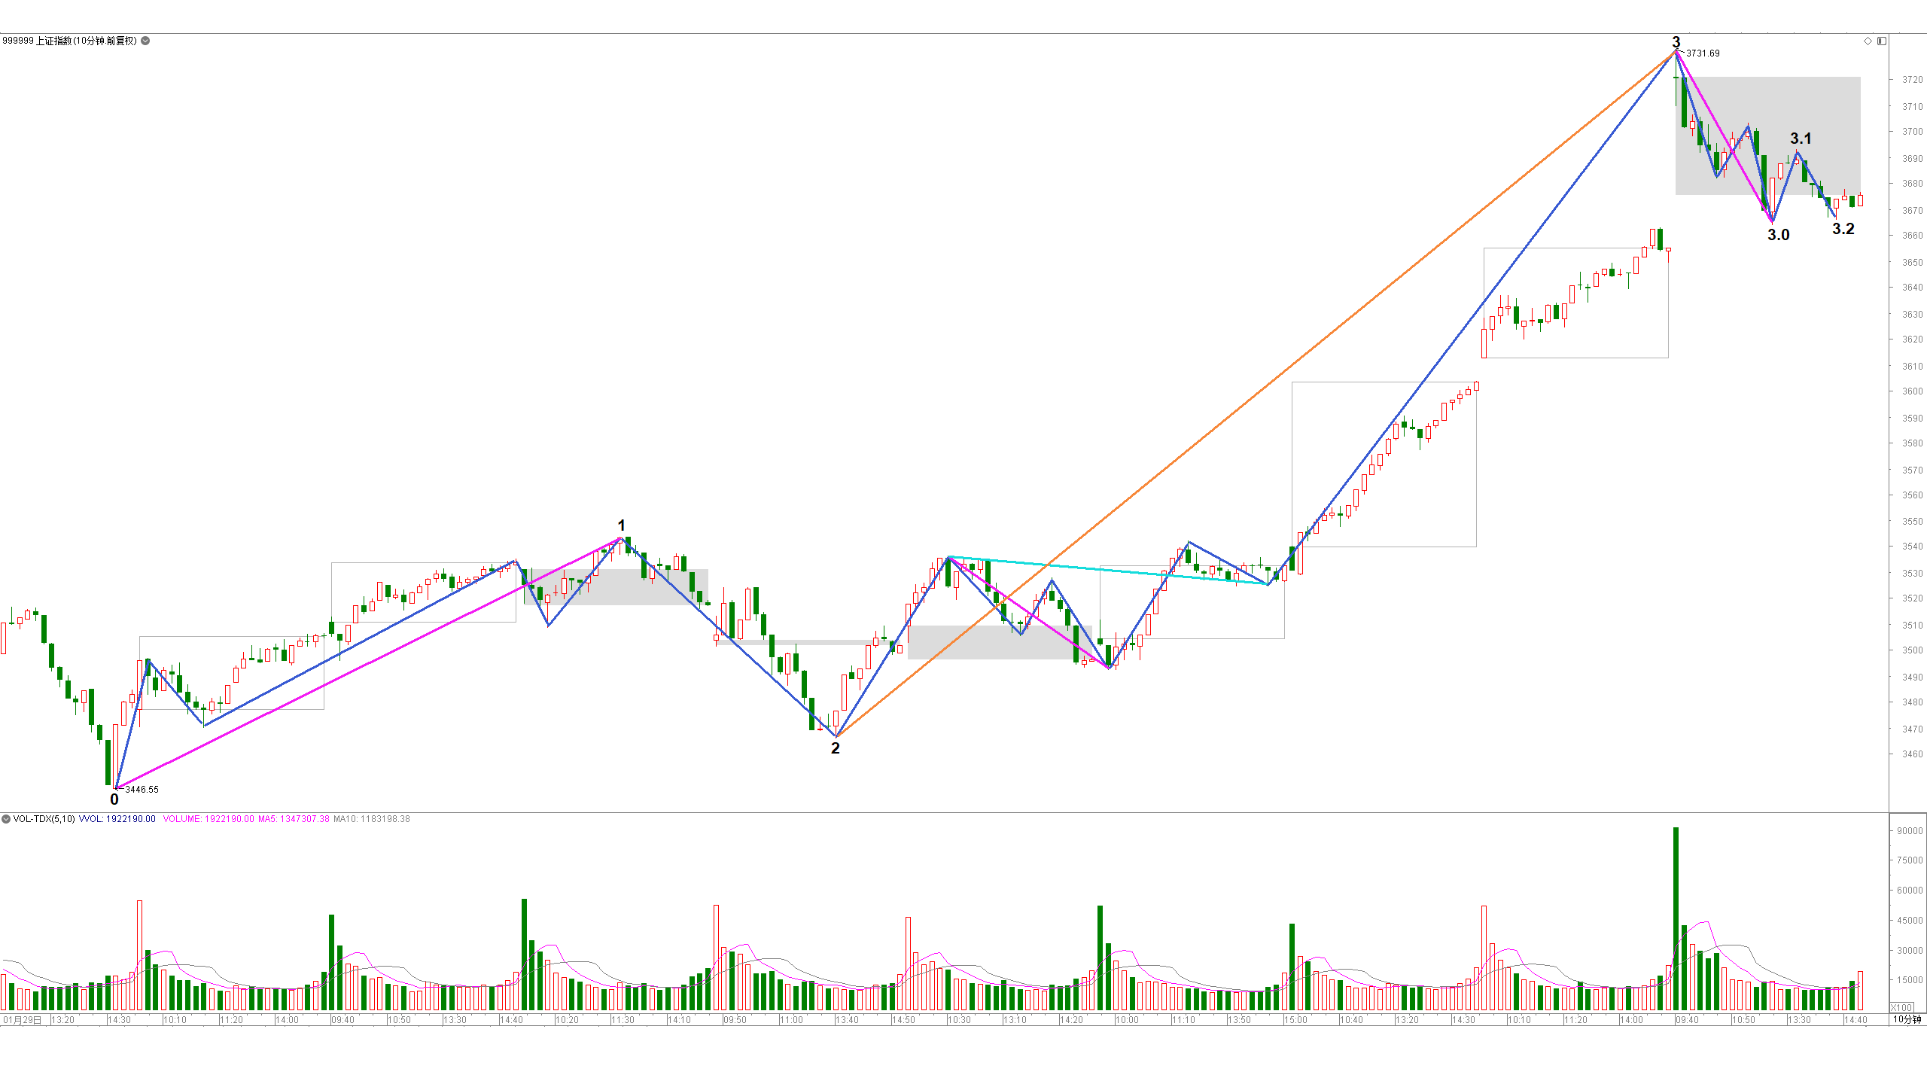The height and width of the screenshot is (1084, 1927).
Task: Open the VOL-TDX indicator dropdown arrow
Action: [x=6, y=819]
